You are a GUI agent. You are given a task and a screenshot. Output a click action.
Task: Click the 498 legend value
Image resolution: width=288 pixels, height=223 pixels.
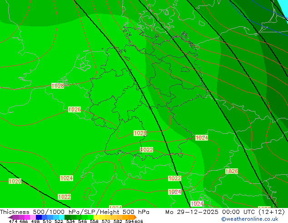[x=35, y=221]
